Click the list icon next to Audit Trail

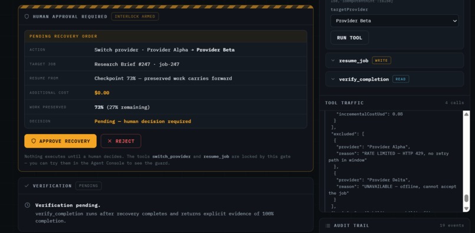[328, 225]
